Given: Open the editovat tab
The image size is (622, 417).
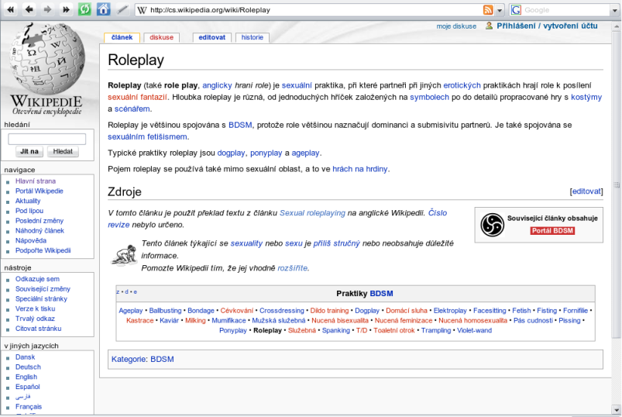Looking at the screenshot, I should (211, 37).
